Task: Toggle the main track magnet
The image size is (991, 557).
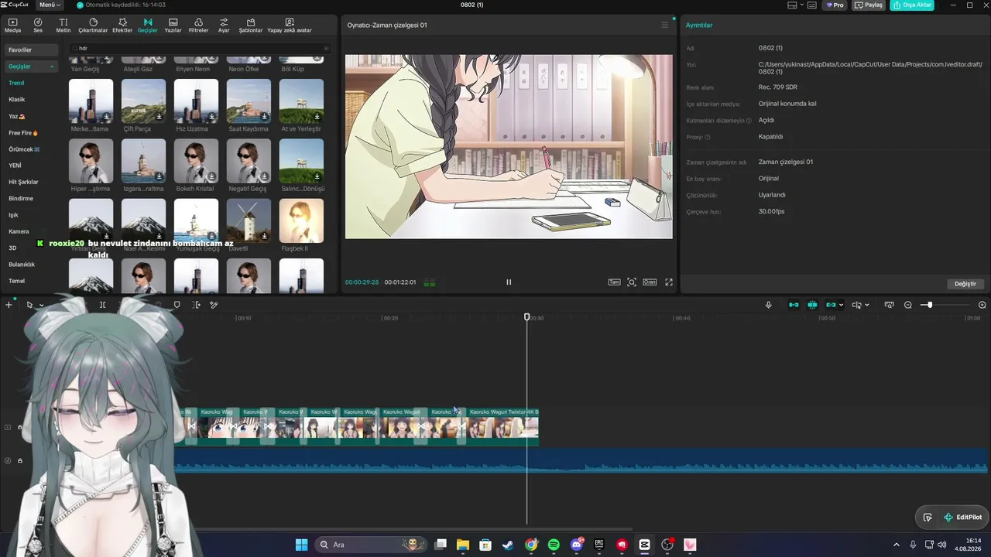Action: (x=794, y=305)
